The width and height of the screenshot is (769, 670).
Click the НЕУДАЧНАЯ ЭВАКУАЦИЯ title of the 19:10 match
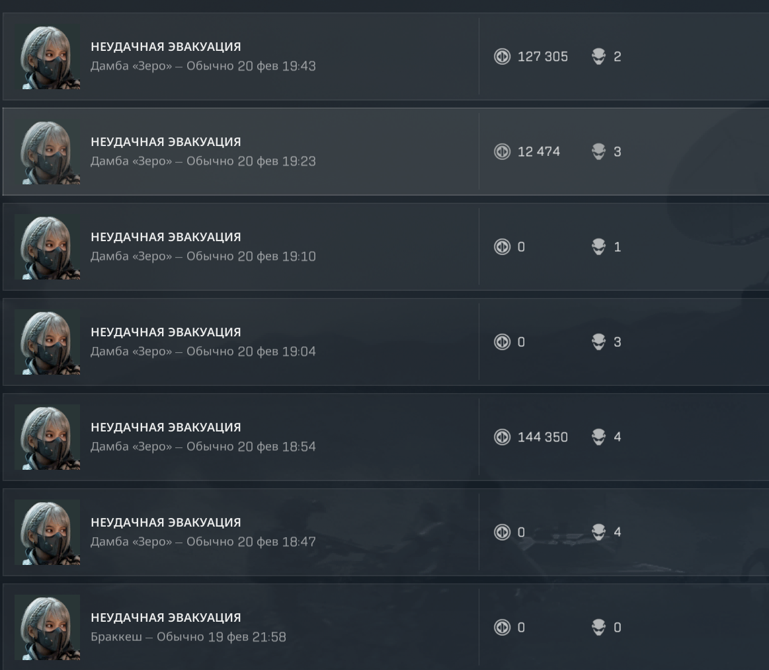pos(166,237)
